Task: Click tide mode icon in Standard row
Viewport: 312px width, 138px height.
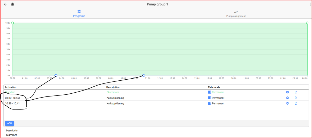Action: click(x=210, y=92)
